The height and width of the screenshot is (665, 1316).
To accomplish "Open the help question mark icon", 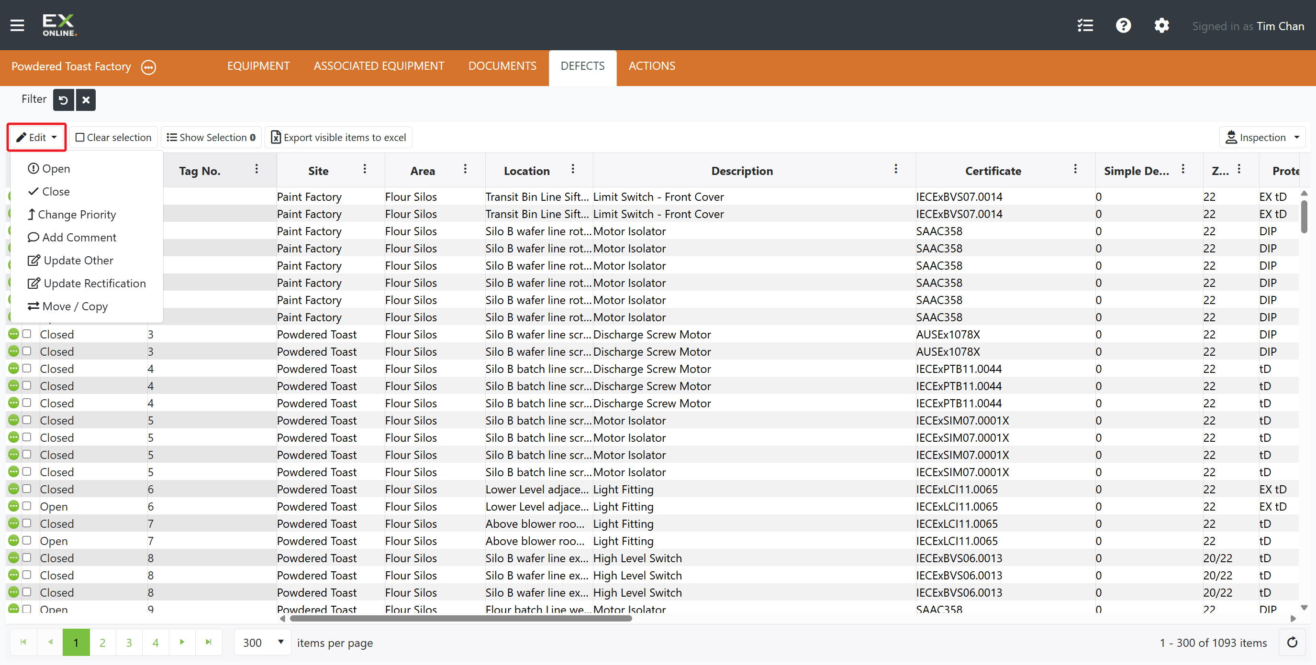I will tap(1123, 25).
